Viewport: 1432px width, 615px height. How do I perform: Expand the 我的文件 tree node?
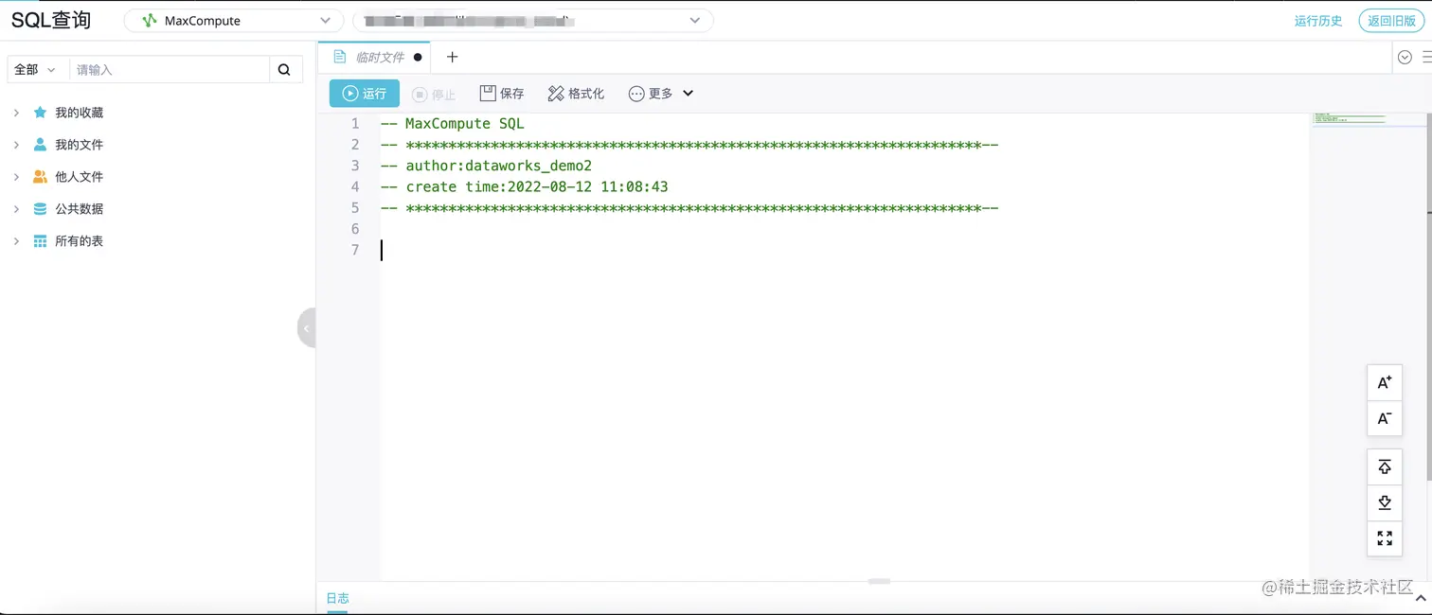click(x=16, y=145)
